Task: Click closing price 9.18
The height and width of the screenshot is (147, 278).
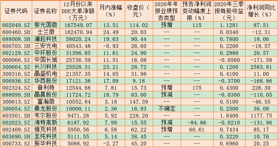Action: tap(139, 81)
